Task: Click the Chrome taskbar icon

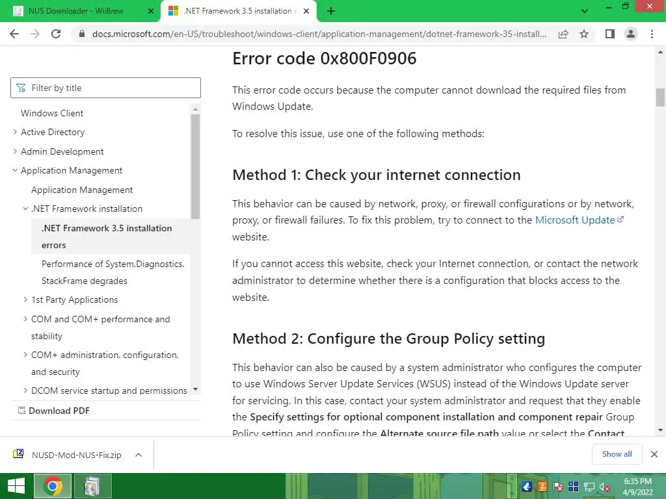Action: coord(53,486)
